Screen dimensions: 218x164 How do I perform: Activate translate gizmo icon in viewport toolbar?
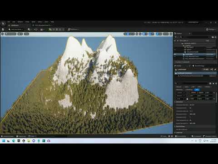coord(128,34)
